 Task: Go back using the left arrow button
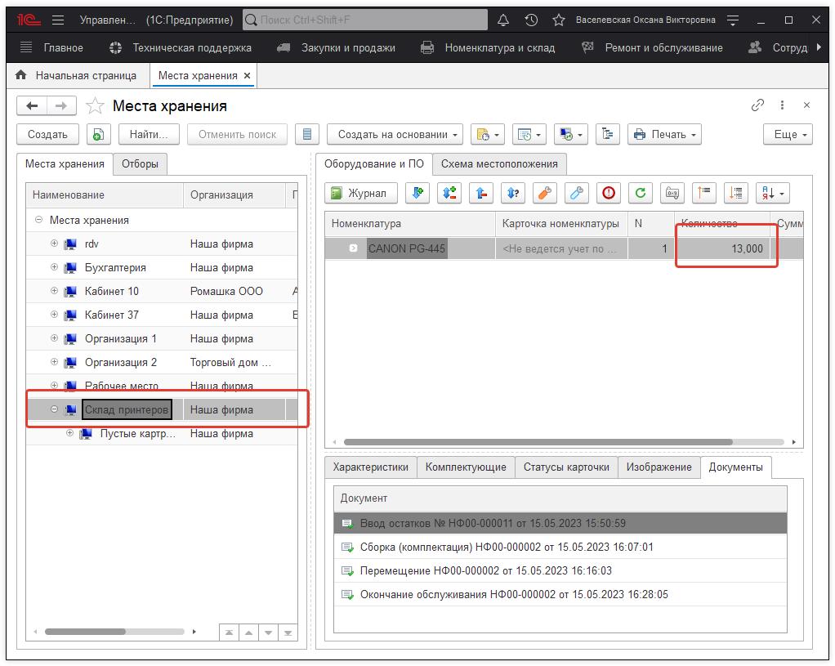coord(32,105)
